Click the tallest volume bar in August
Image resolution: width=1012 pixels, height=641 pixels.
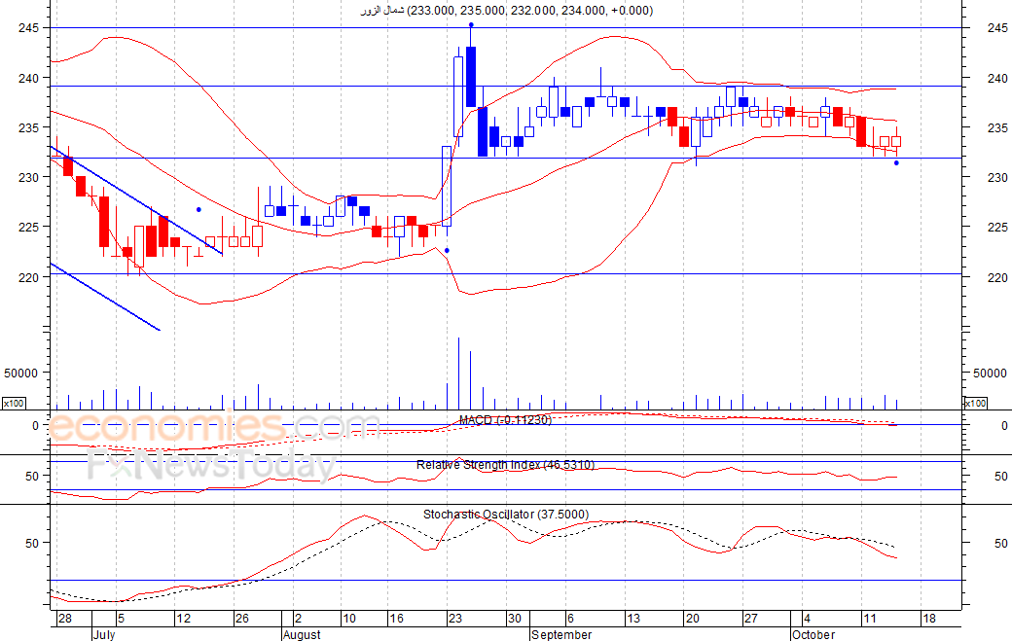point(459,373)
